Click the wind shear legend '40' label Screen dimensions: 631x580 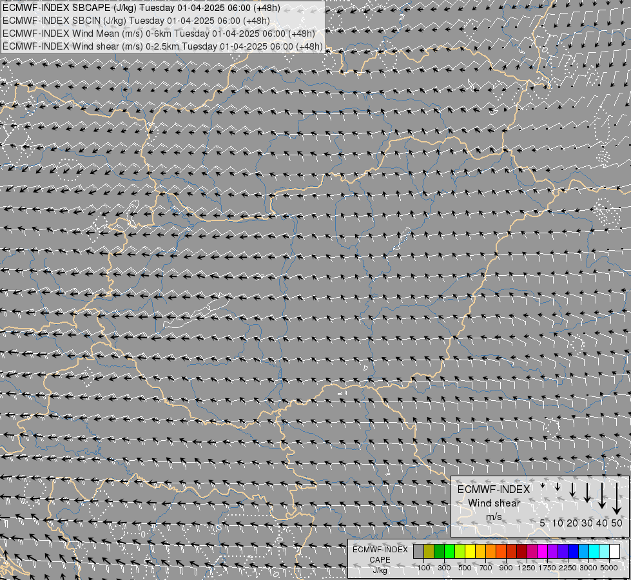point(601,523)
